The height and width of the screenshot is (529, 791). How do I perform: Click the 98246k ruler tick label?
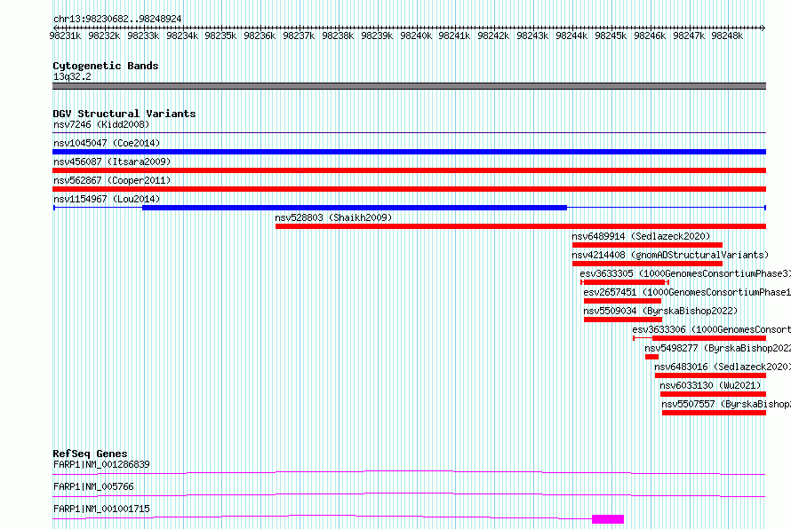tap(650, 36)
